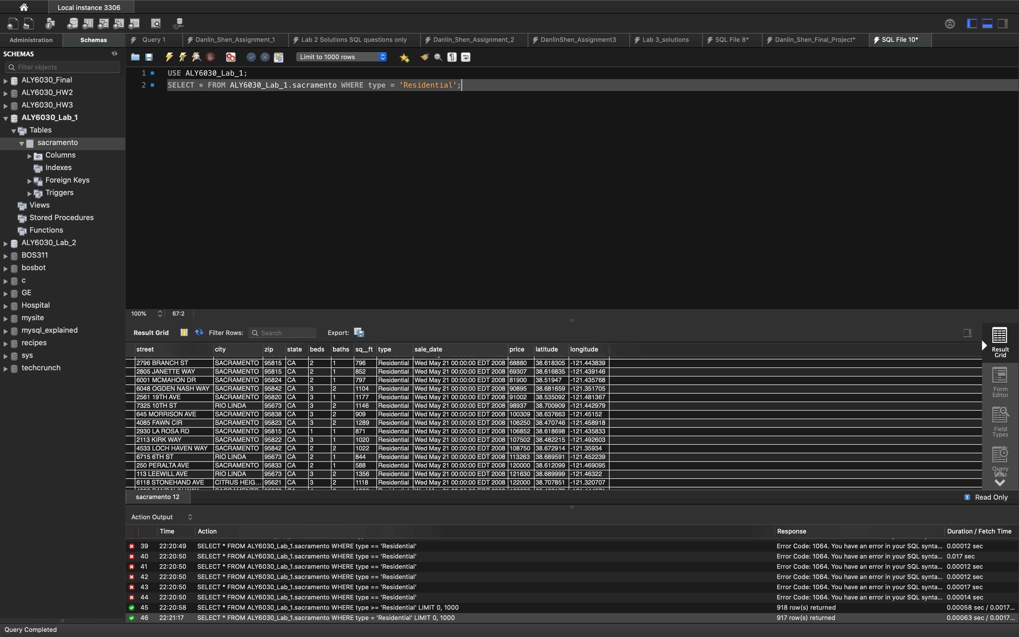Toggle invisible characters pilcrow button
Viewport: 1019px width, 637px height.
click(x=452, y=57)
